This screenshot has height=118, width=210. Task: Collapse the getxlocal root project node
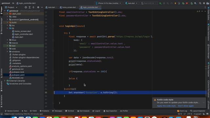pos(5,11)
